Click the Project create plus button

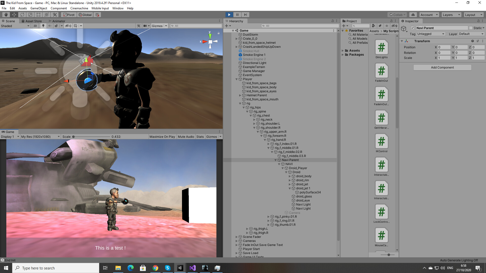[x=345, y=26]
